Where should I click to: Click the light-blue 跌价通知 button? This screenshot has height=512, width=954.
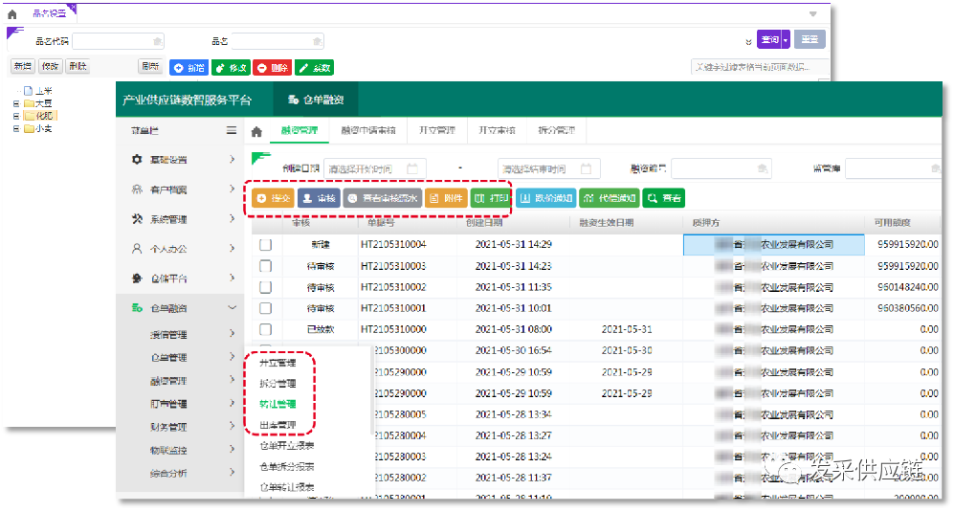tap(545, 198)
